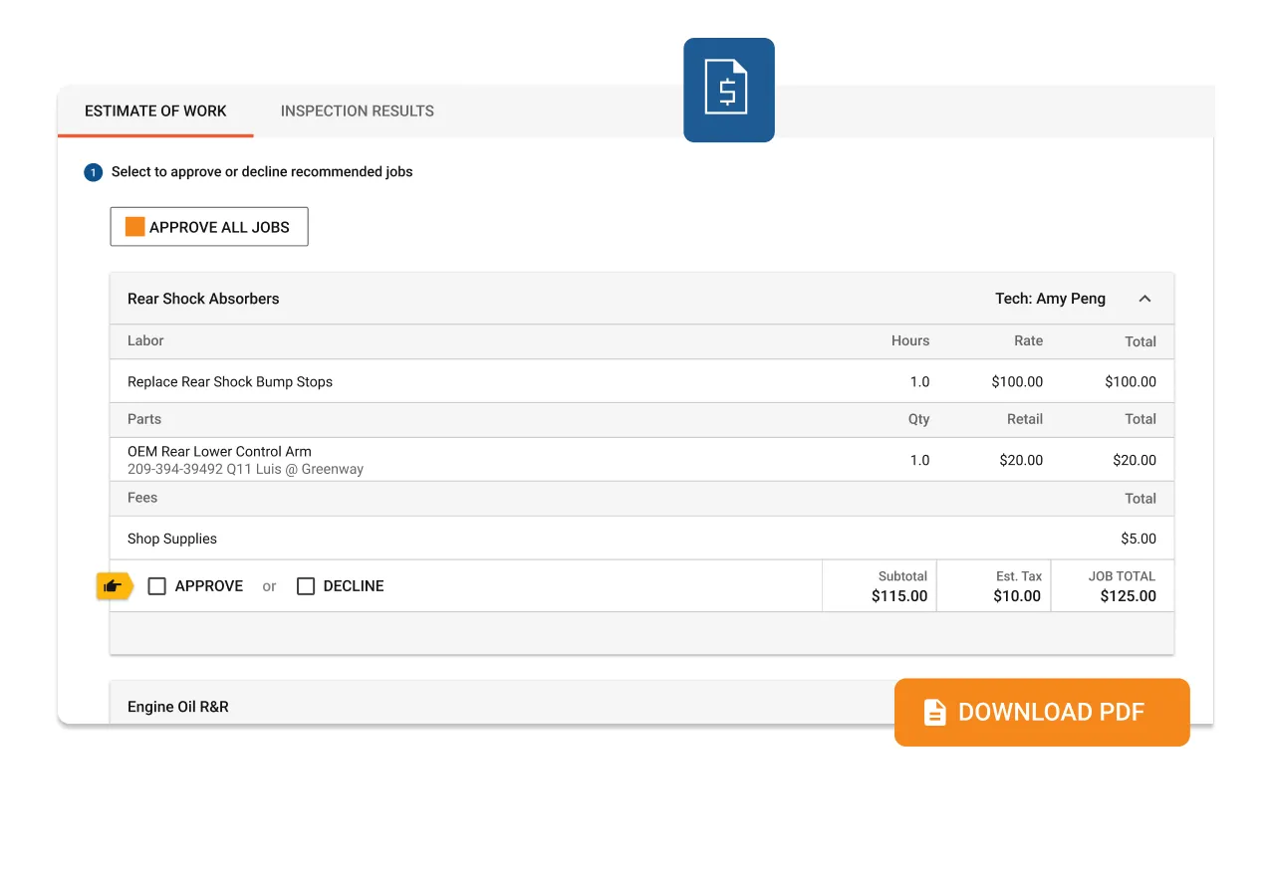Viewport: 1269px width, 872px height.
Task: Click the $5.00 shop supplies total
Action: [1139, 539]
